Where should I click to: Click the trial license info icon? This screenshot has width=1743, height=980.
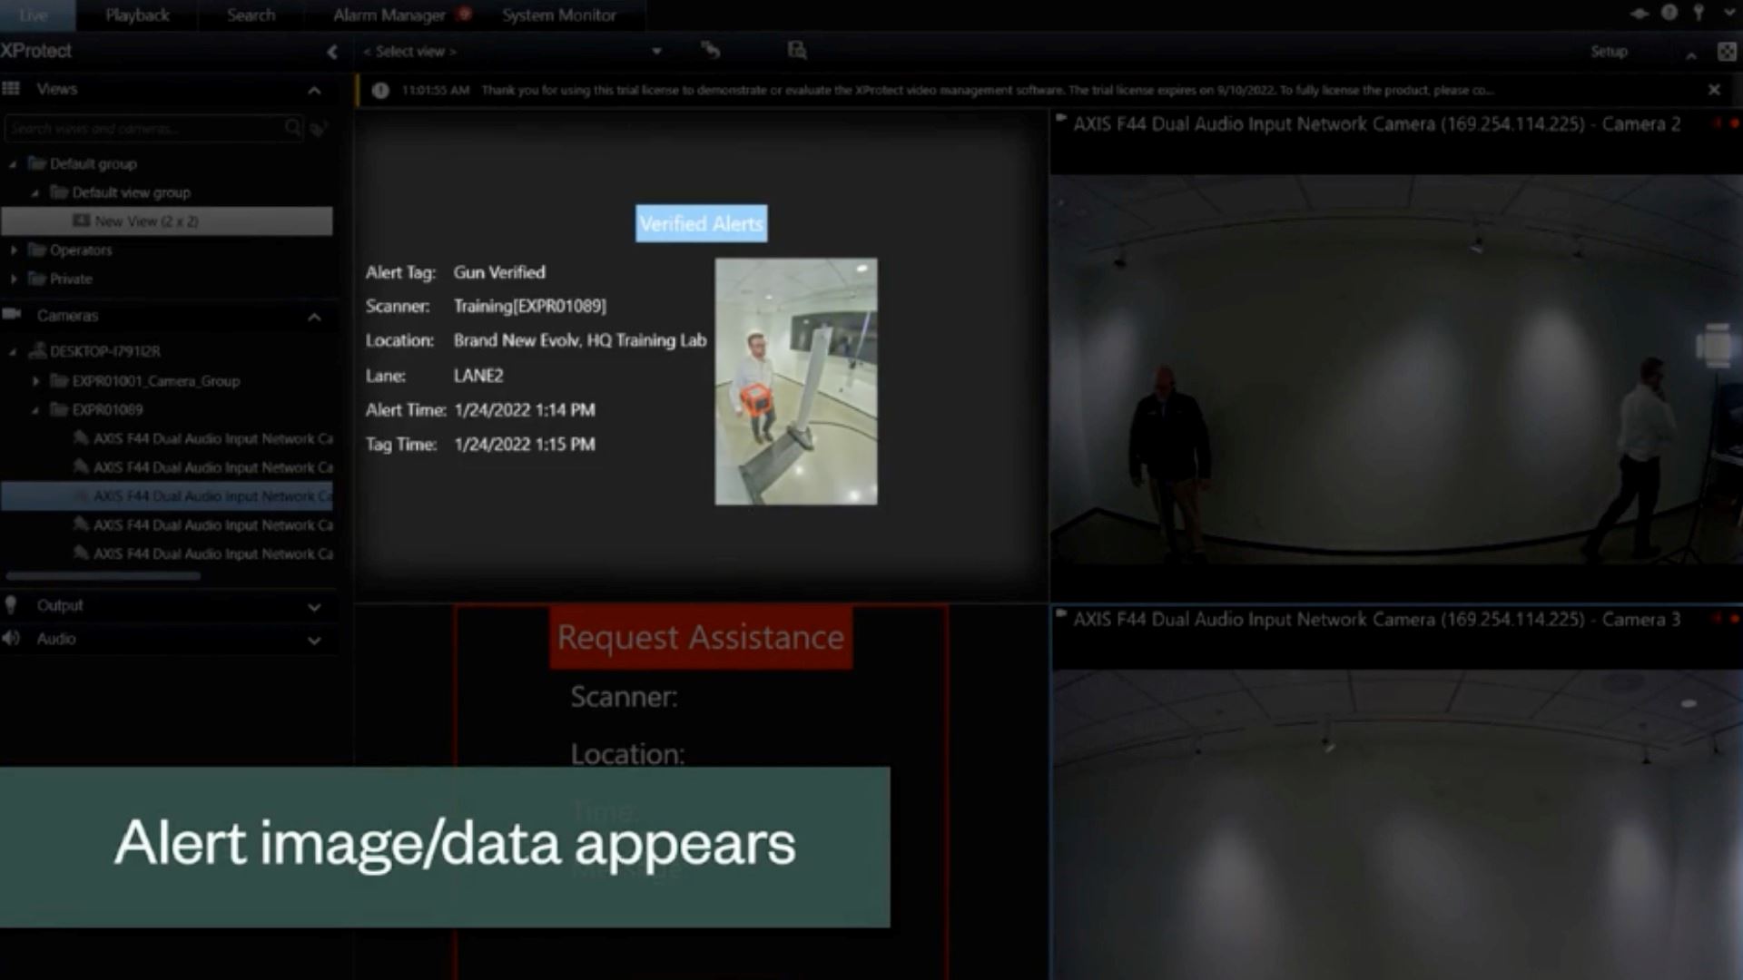tap(380, 90)
